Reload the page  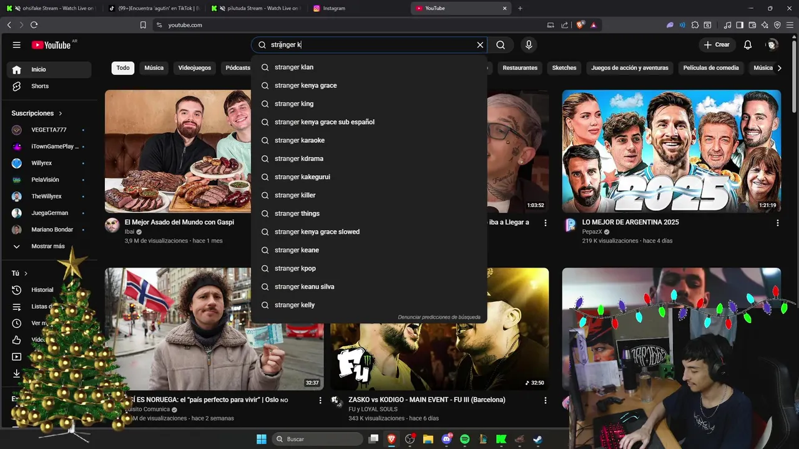[x=34, y=25]
